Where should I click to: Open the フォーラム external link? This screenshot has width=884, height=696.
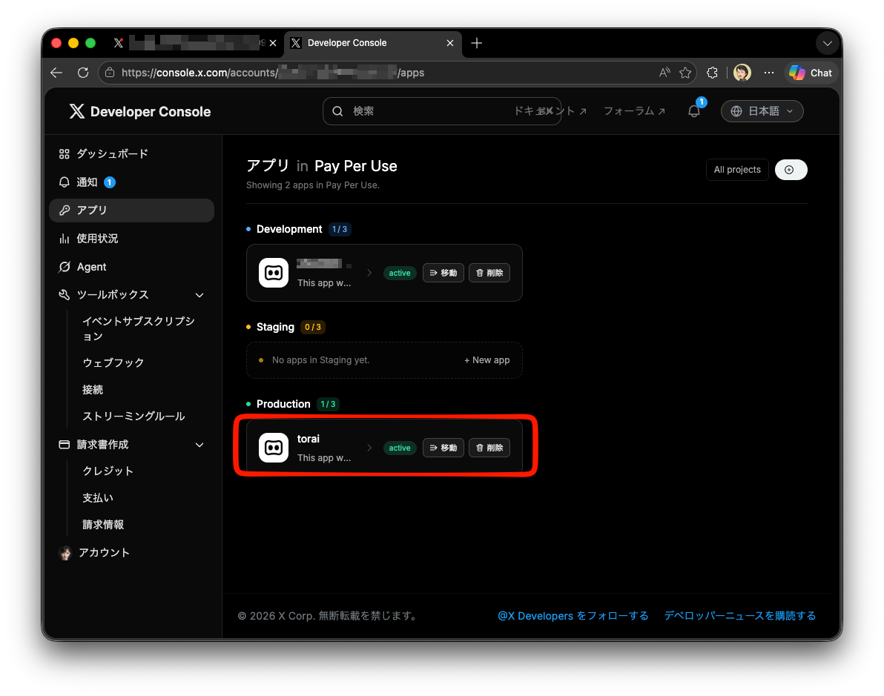pos(634,111)
